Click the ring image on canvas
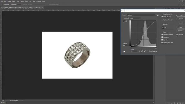Screen dimensions: 185x104 (77, 55)
